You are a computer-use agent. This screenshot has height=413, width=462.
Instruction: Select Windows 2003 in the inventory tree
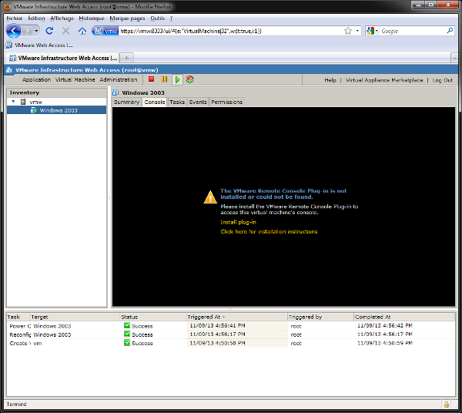point(56,110)
